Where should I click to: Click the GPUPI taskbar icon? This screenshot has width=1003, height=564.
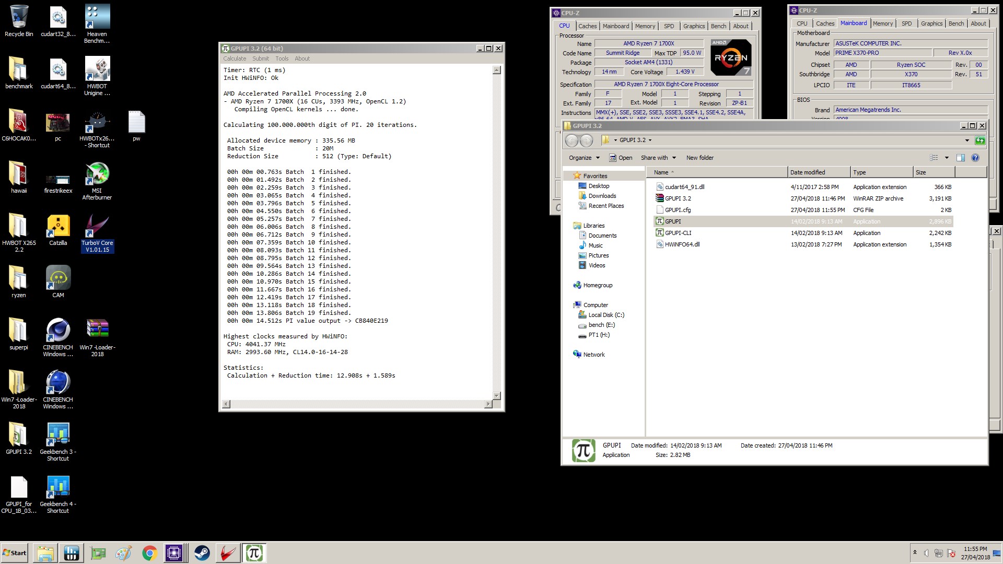(254, 553)
